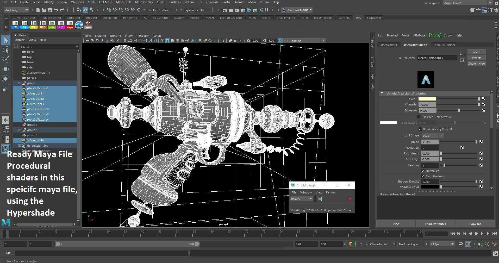Click the Open Scene folder icon
Viewport: 499px width, 263px height.
[x=44, y=10]
